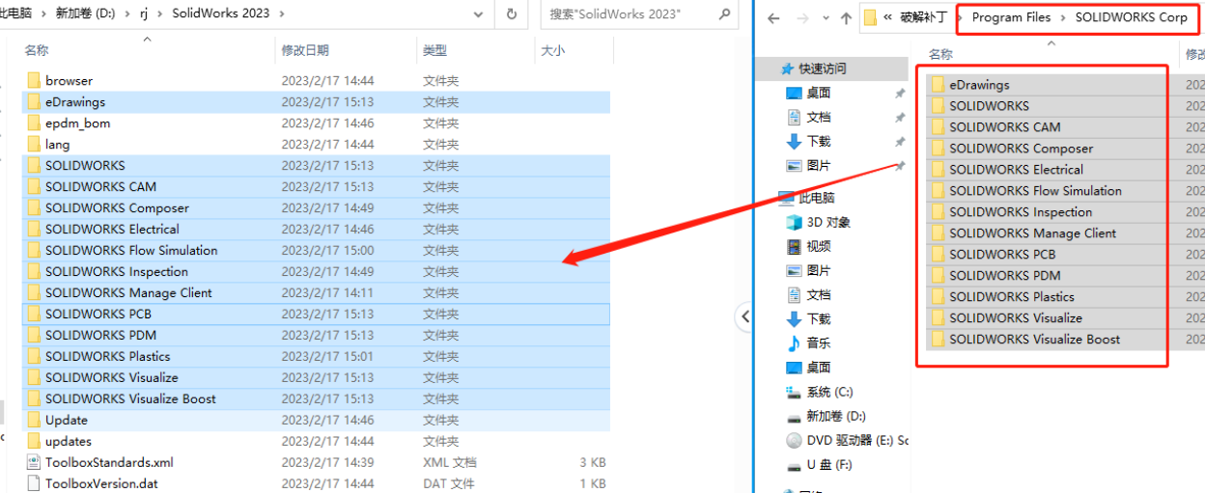
Task: Select the updates folder icon
Action: coord(33,442)
